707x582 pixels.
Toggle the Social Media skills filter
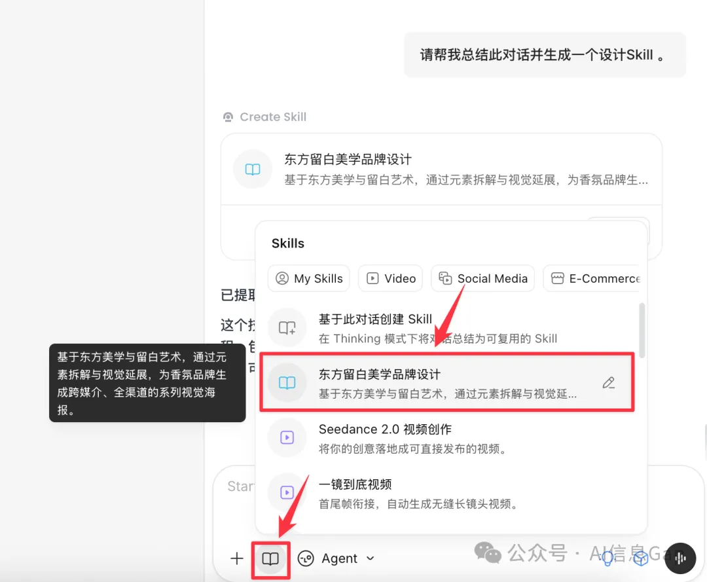[x=482, y=278]
